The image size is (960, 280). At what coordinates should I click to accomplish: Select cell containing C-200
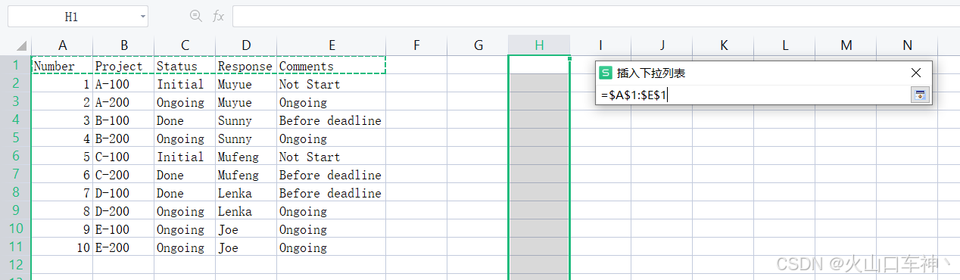pyautogui.click(x=124, y=175)
